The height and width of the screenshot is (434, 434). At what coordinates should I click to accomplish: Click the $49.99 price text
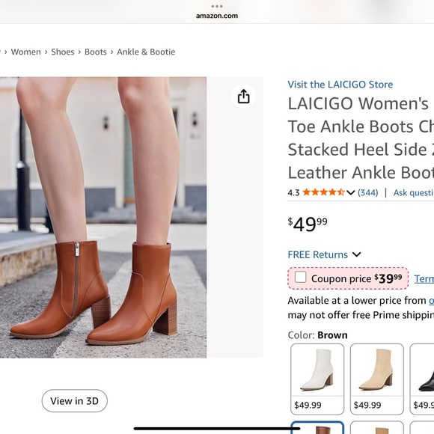click(x=308, y=224)
